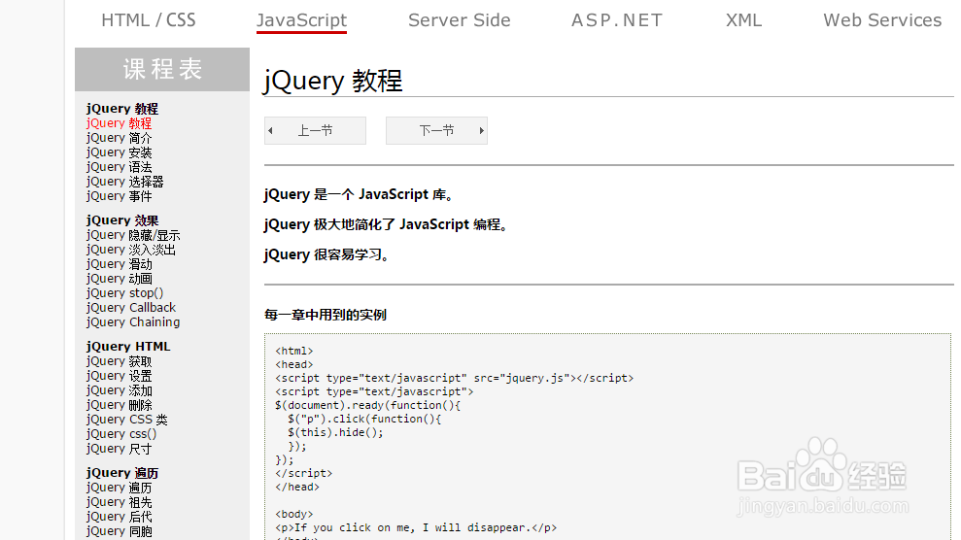Open jQuery stop() link

pos(125,293)
